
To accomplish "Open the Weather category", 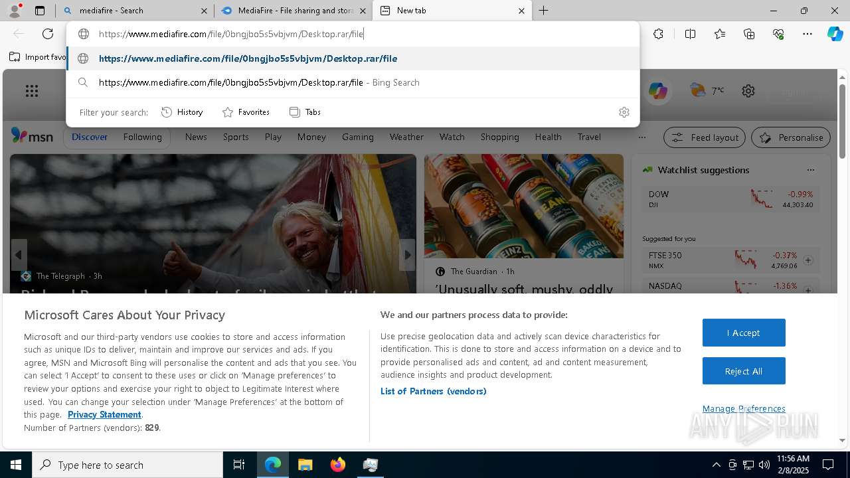I will coord(406,137).
